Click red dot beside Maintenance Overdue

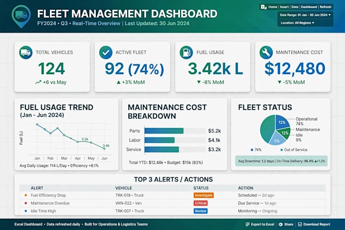tap(26, 203)
